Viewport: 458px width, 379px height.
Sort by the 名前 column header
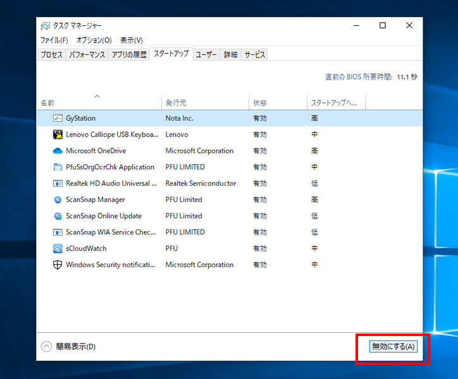tap(48, 103)
